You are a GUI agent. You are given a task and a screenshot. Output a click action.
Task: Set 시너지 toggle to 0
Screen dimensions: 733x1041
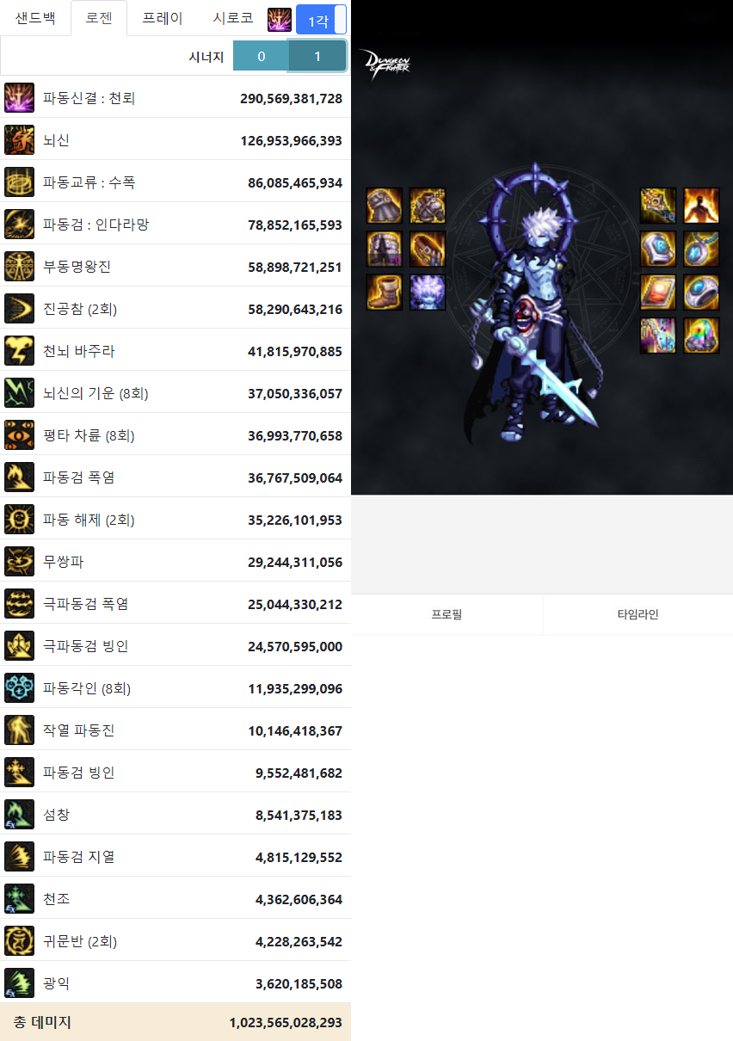point(261,57)
